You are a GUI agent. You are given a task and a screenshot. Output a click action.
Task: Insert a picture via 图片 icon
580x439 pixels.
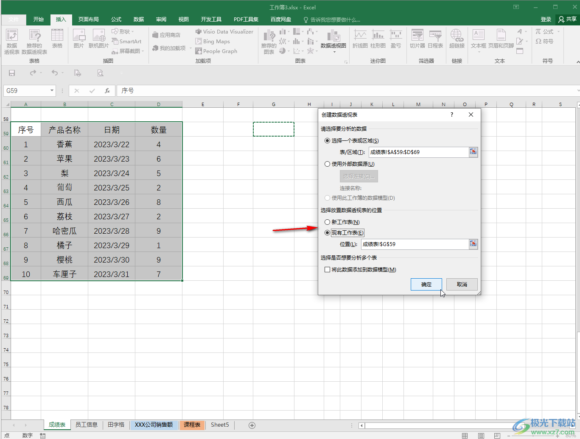79,39
